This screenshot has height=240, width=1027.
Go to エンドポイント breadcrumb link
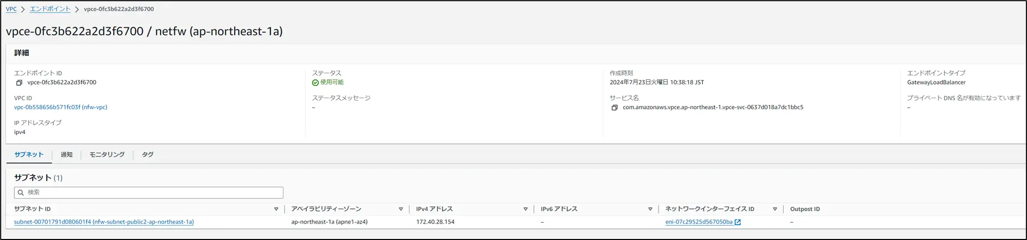coord(50,9)
